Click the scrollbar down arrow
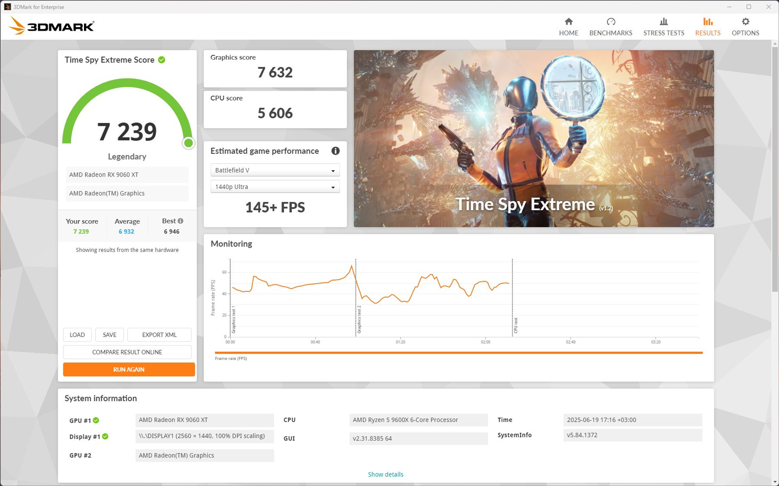This screenshot has height=486, width=779. point(775,482)
